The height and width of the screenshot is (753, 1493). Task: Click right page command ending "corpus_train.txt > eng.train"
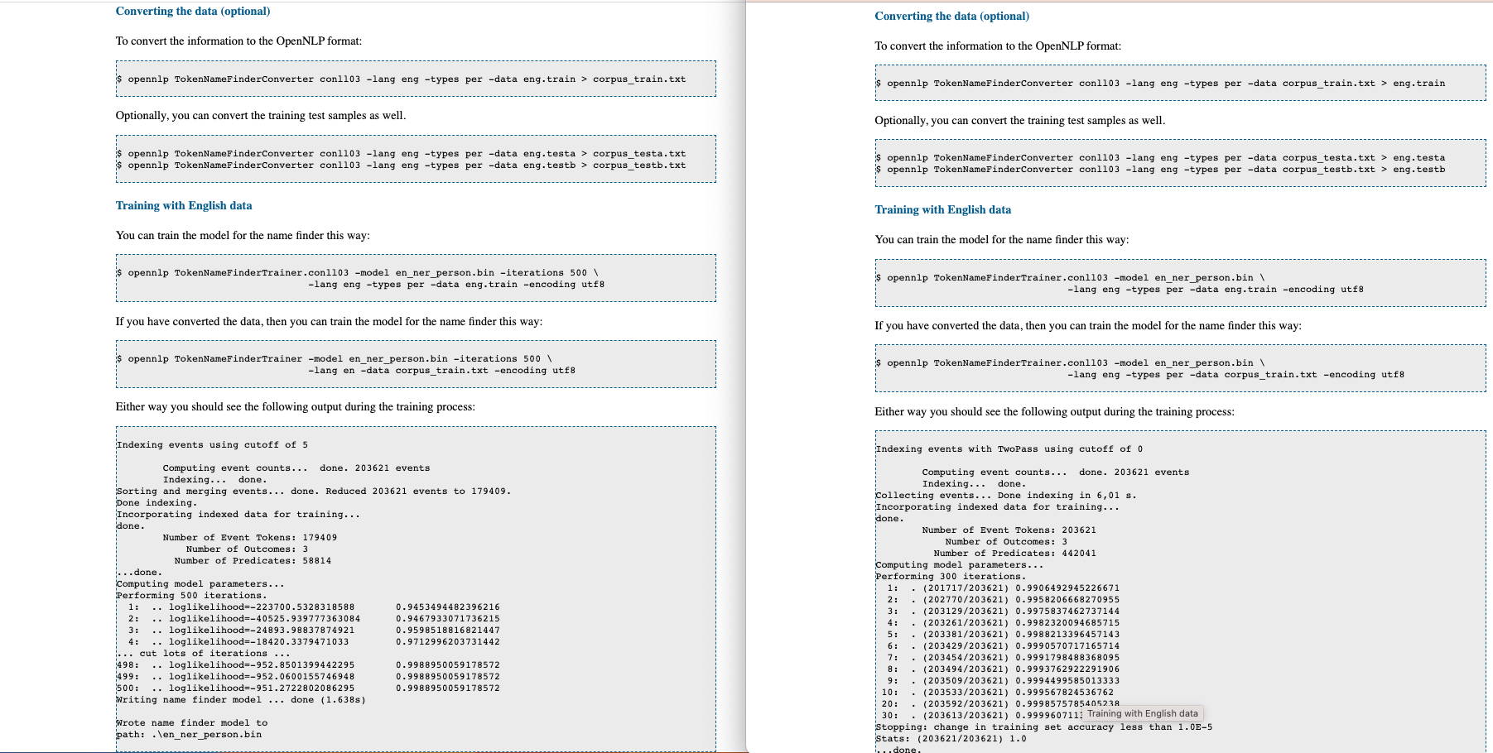[1160, 84]
